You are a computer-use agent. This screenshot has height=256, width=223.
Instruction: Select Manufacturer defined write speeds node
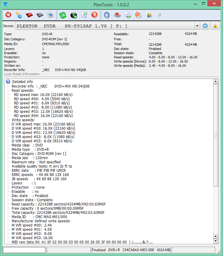[41, 221]
